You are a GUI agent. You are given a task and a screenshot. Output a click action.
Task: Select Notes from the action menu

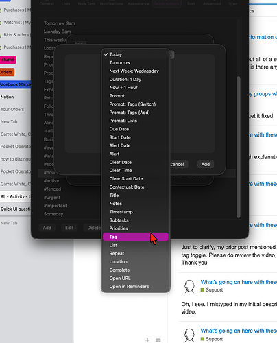(x=136, y=204)
